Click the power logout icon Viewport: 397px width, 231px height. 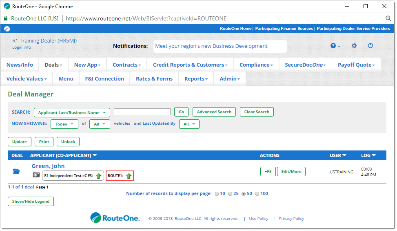[x=370, y=46]
